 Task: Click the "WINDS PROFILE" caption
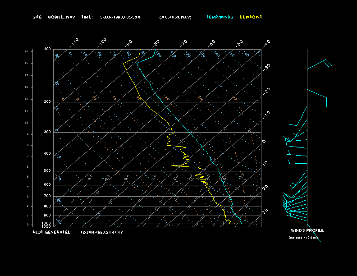pyautogui.click(x=307, y=230)
